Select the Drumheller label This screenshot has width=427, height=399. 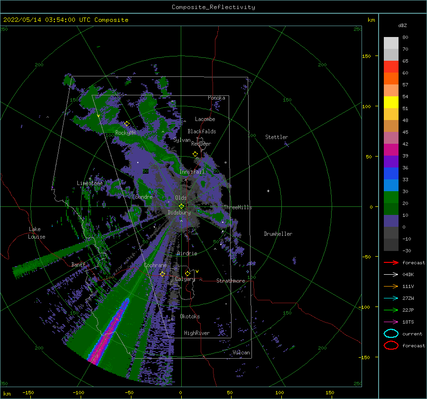click(278, 234)
